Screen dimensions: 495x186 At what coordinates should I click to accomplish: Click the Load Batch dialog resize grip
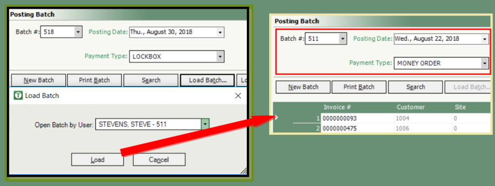pos(243,171)
